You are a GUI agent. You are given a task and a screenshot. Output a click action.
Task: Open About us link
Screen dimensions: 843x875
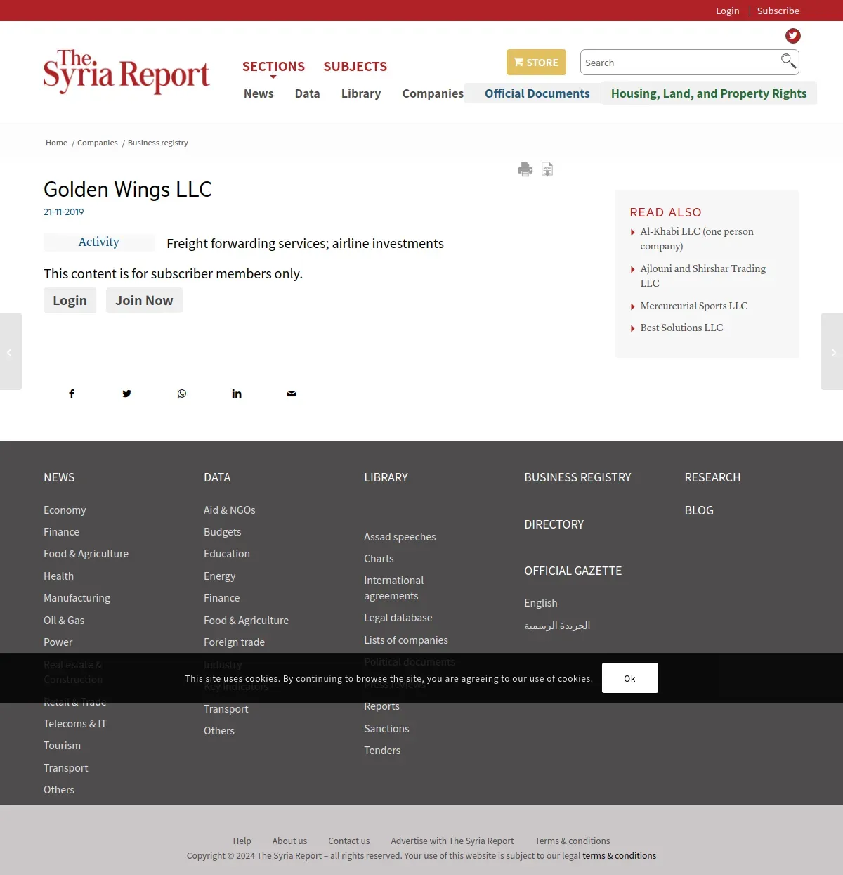[289, 841]
